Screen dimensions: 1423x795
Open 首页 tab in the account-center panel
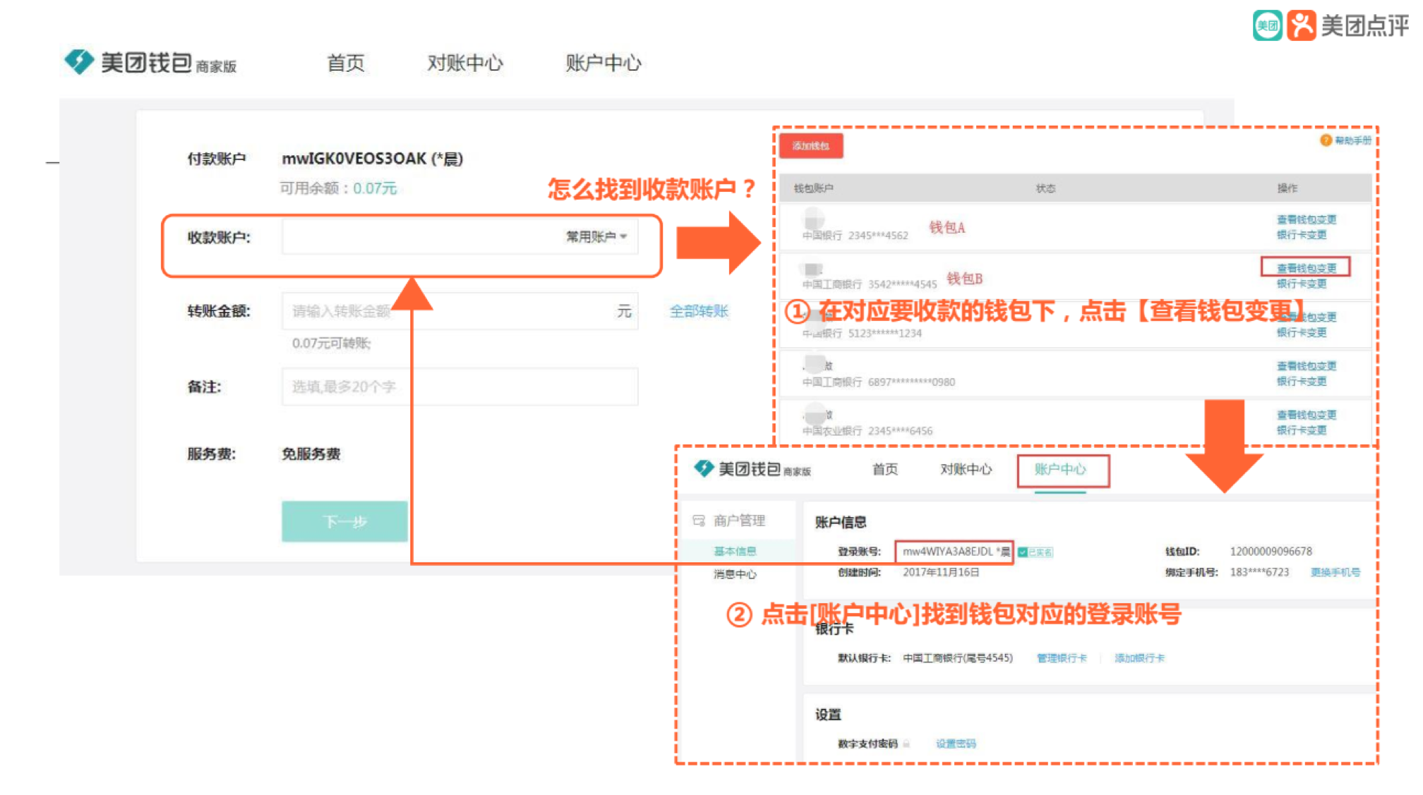(885, 469)
